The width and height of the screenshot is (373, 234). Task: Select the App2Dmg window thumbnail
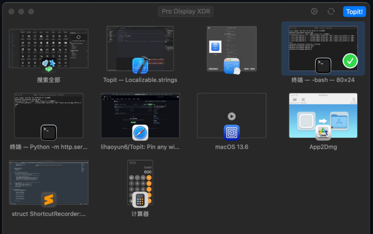[323, 115]
